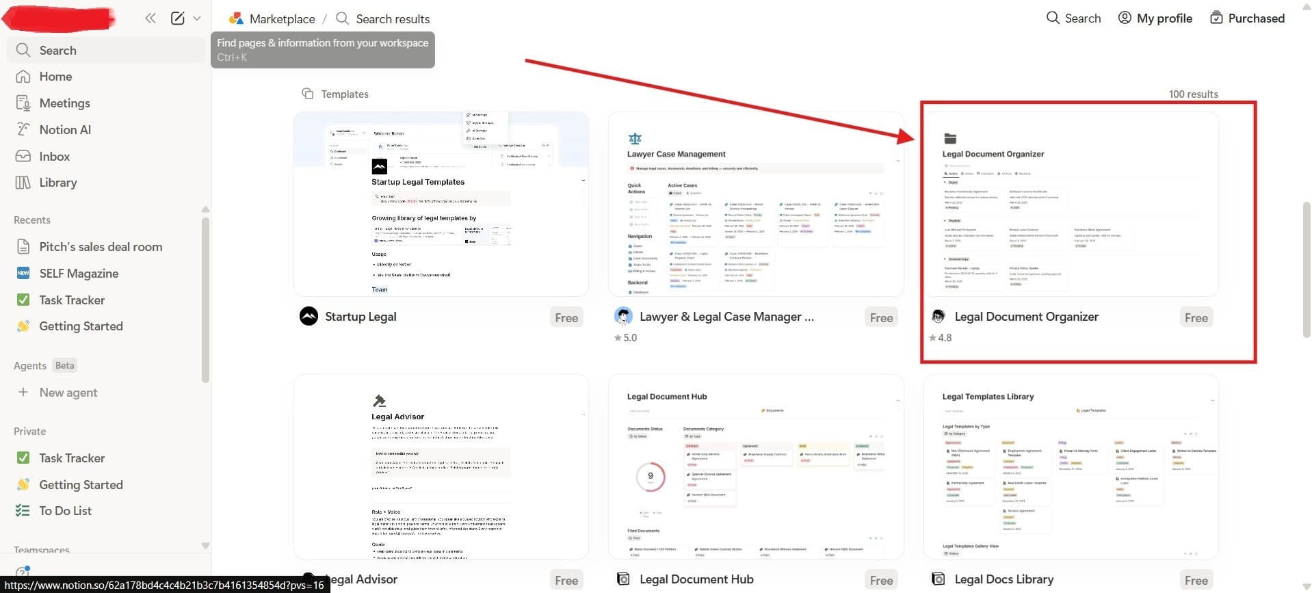Click the Purchased clipboard icon
This screenshot has height=593, width=1312.
(1216, 18)
